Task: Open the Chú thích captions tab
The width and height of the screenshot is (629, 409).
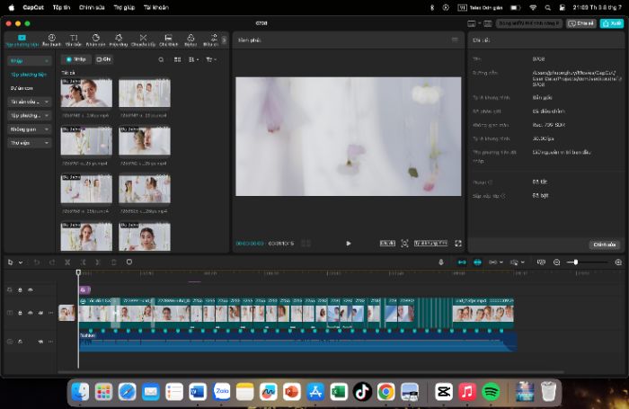Action: [169, 40]
